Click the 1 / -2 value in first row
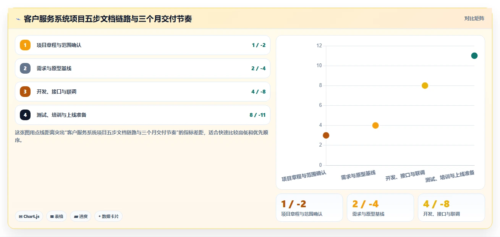Image resolution: width=500 pixels, height=237 pixels. [x=259, y=45]
